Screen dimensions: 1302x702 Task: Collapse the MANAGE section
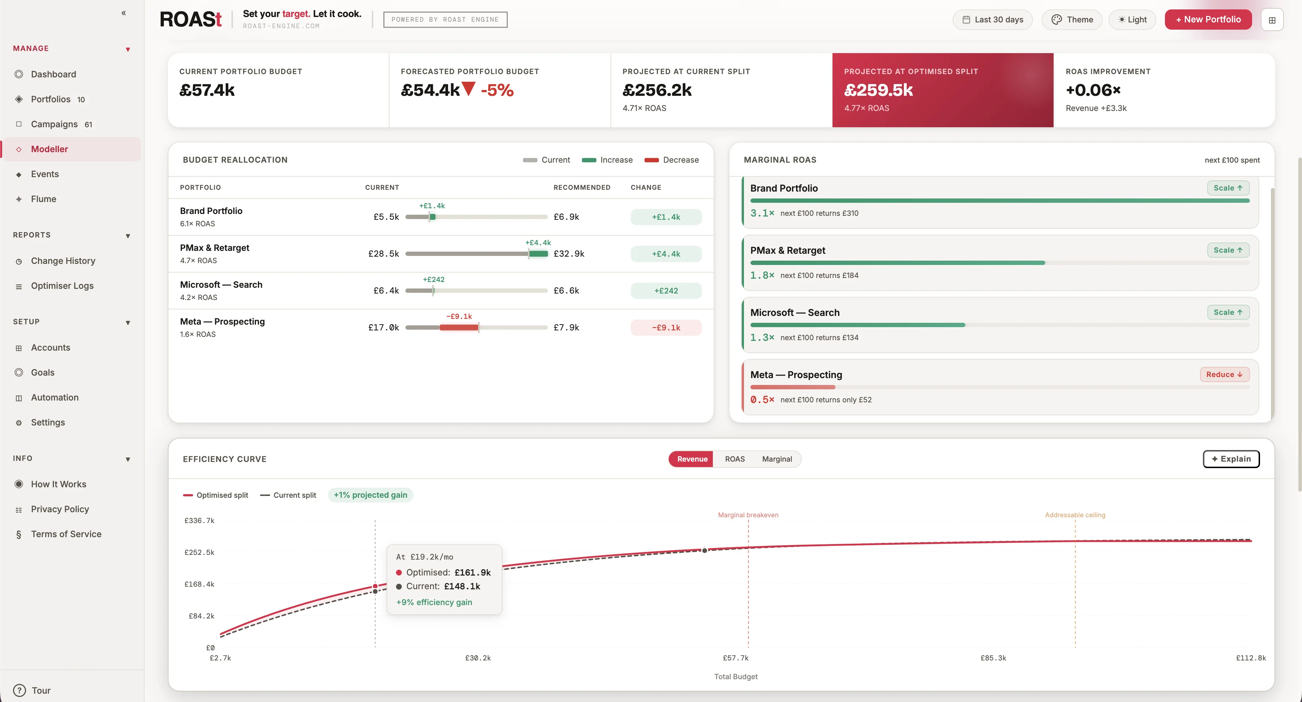pos(128,48)
